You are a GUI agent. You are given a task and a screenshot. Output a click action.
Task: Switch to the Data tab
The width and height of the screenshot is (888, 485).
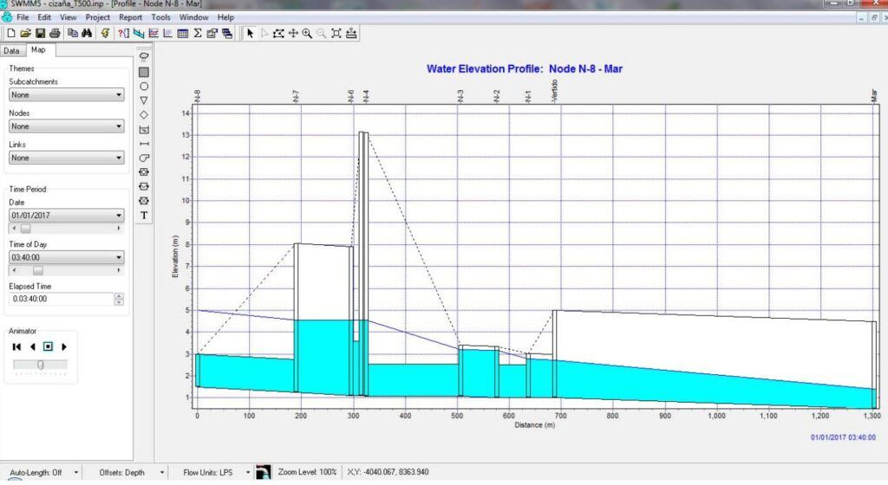[x=12, y=51]
